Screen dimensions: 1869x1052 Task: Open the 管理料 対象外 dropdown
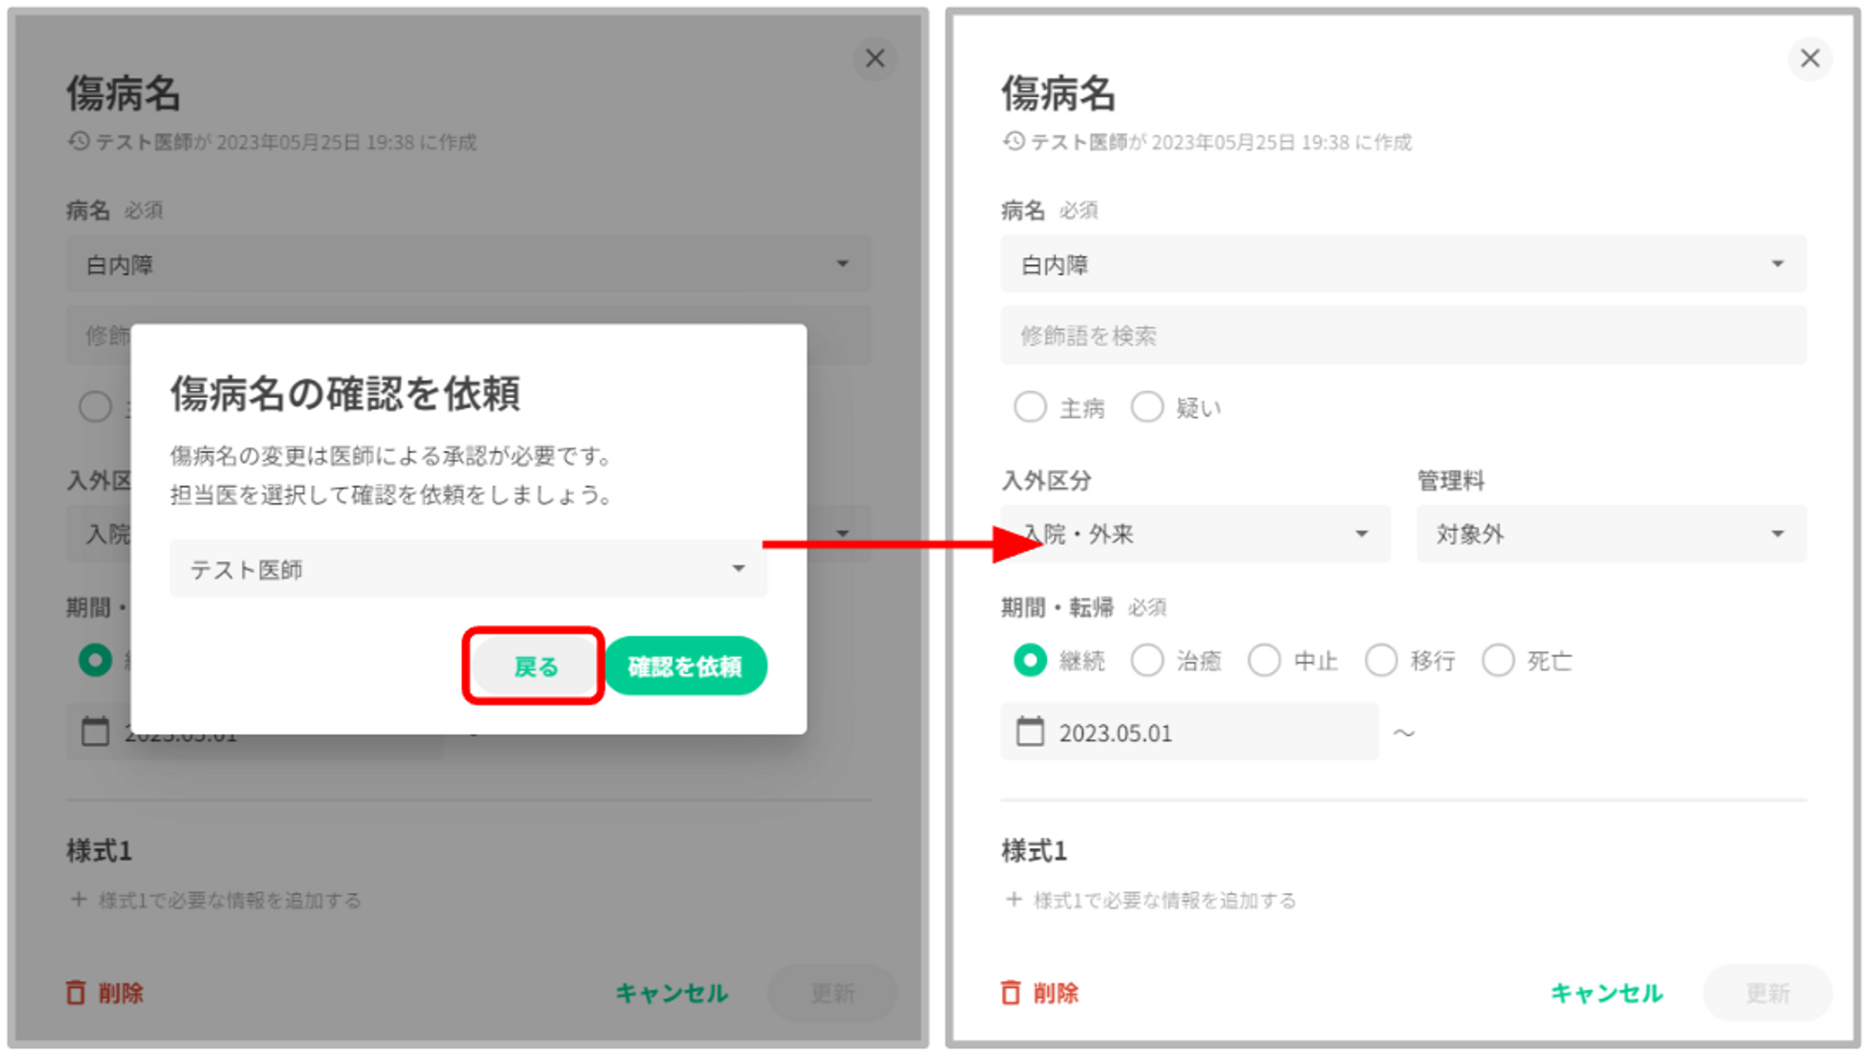[x=1610, y=533]
